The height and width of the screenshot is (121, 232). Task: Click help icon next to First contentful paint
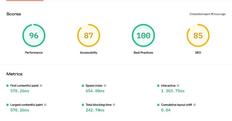pyautogui.click(x=41, y=86)
